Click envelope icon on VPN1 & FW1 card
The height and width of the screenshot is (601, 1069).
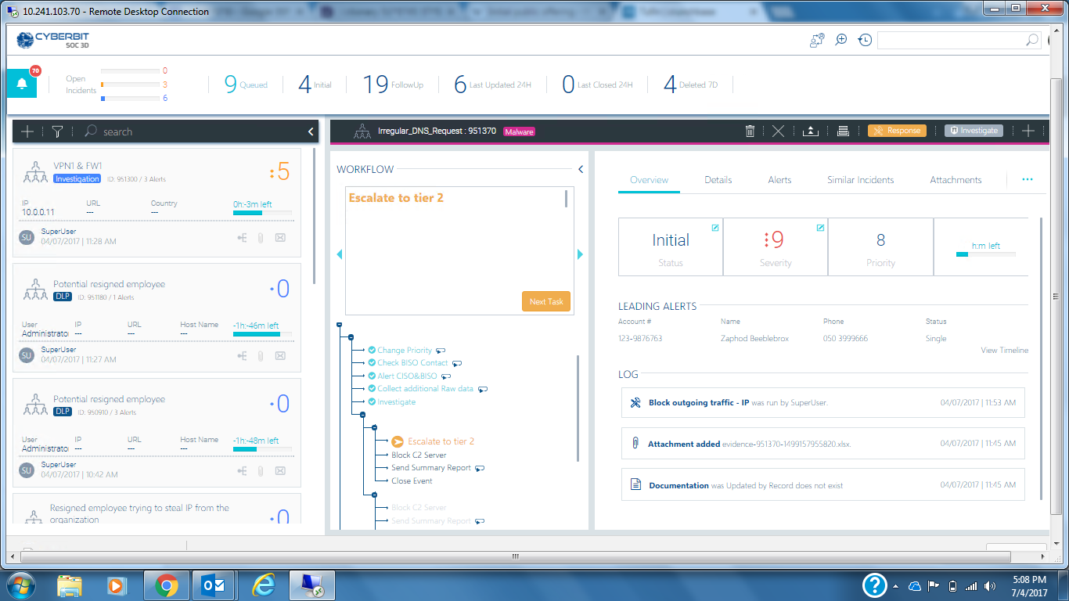tap(280, 237)
